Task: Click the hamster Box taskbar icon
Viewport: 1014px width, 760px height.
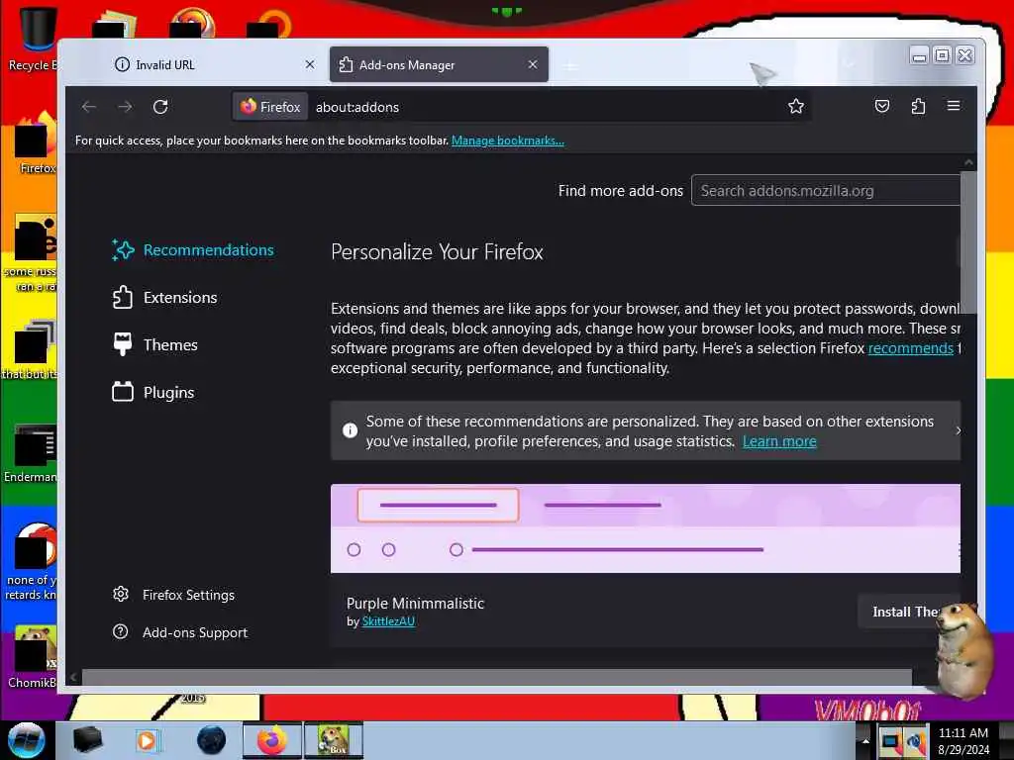Action: point(334,740)
